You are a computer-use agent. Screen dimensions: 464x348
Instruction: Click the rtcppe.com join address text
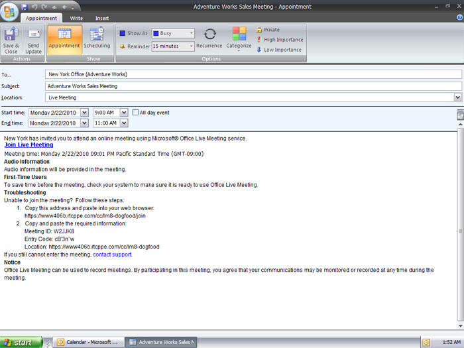(85, 215)
